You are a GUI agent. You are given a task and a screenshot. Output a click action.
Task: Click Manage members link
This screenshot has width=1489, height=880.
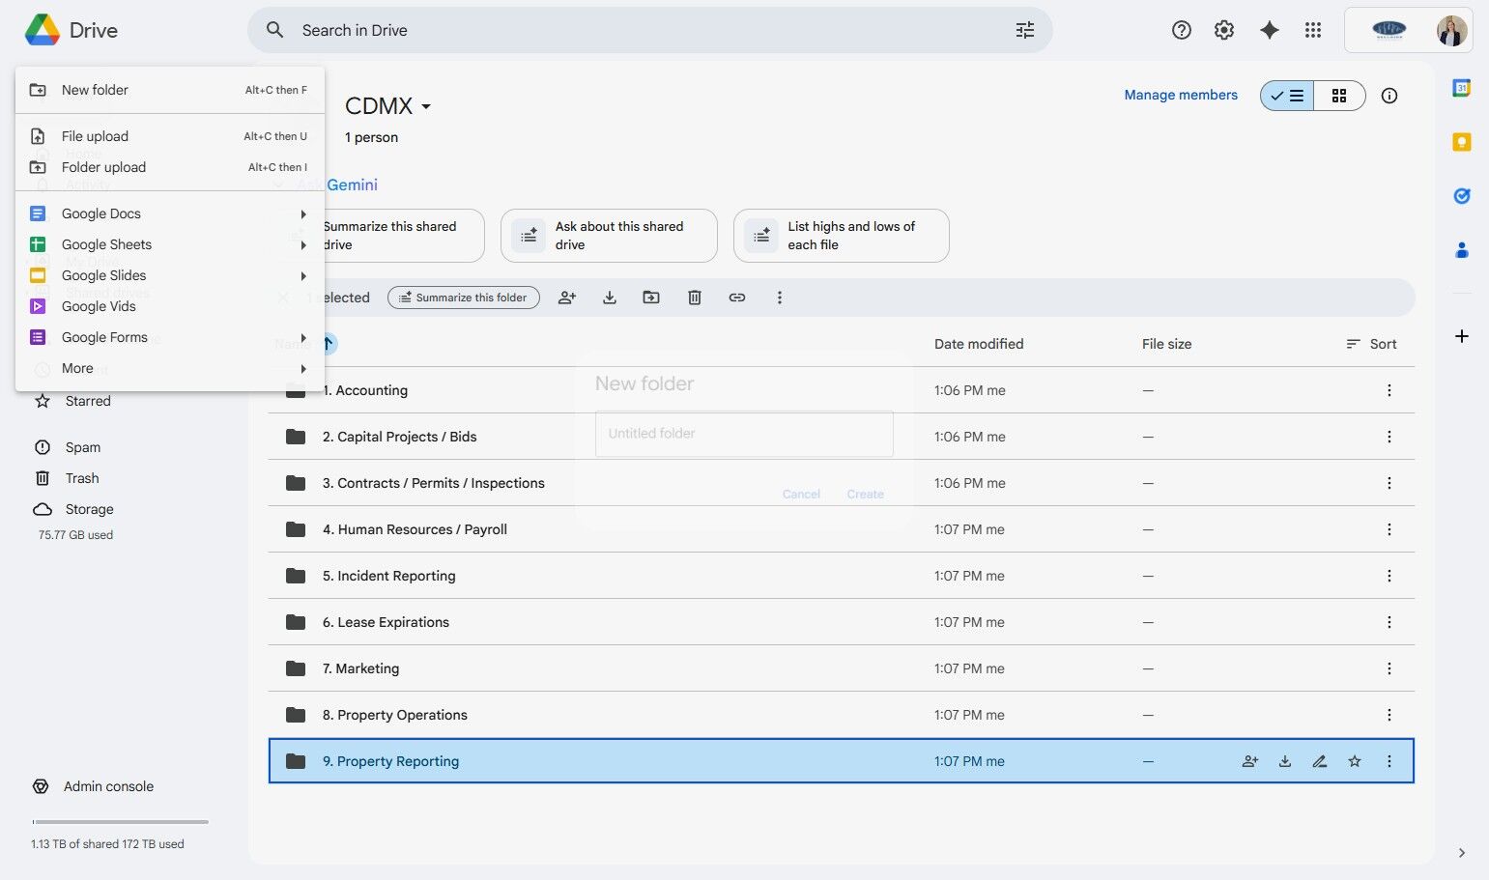pos(1181,95)
